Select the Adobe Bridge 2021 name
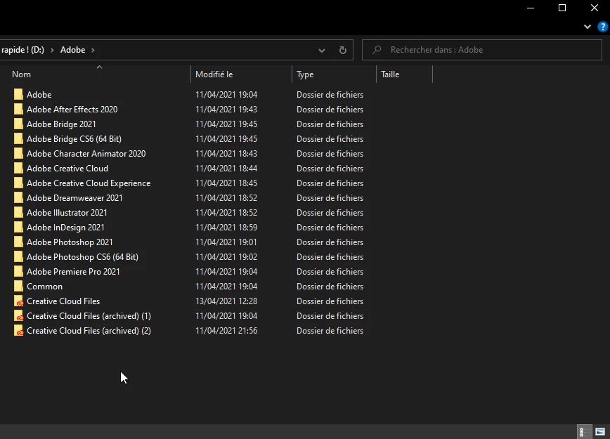The width and height of the screenshot is (610, 439). (x=61, y=124)
